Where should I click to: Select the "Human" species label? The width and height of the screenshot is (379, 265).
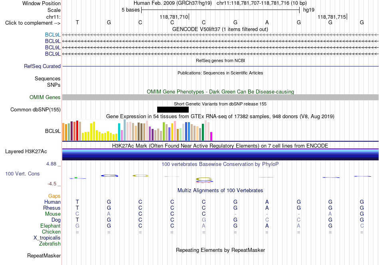(x=52, y=202)
